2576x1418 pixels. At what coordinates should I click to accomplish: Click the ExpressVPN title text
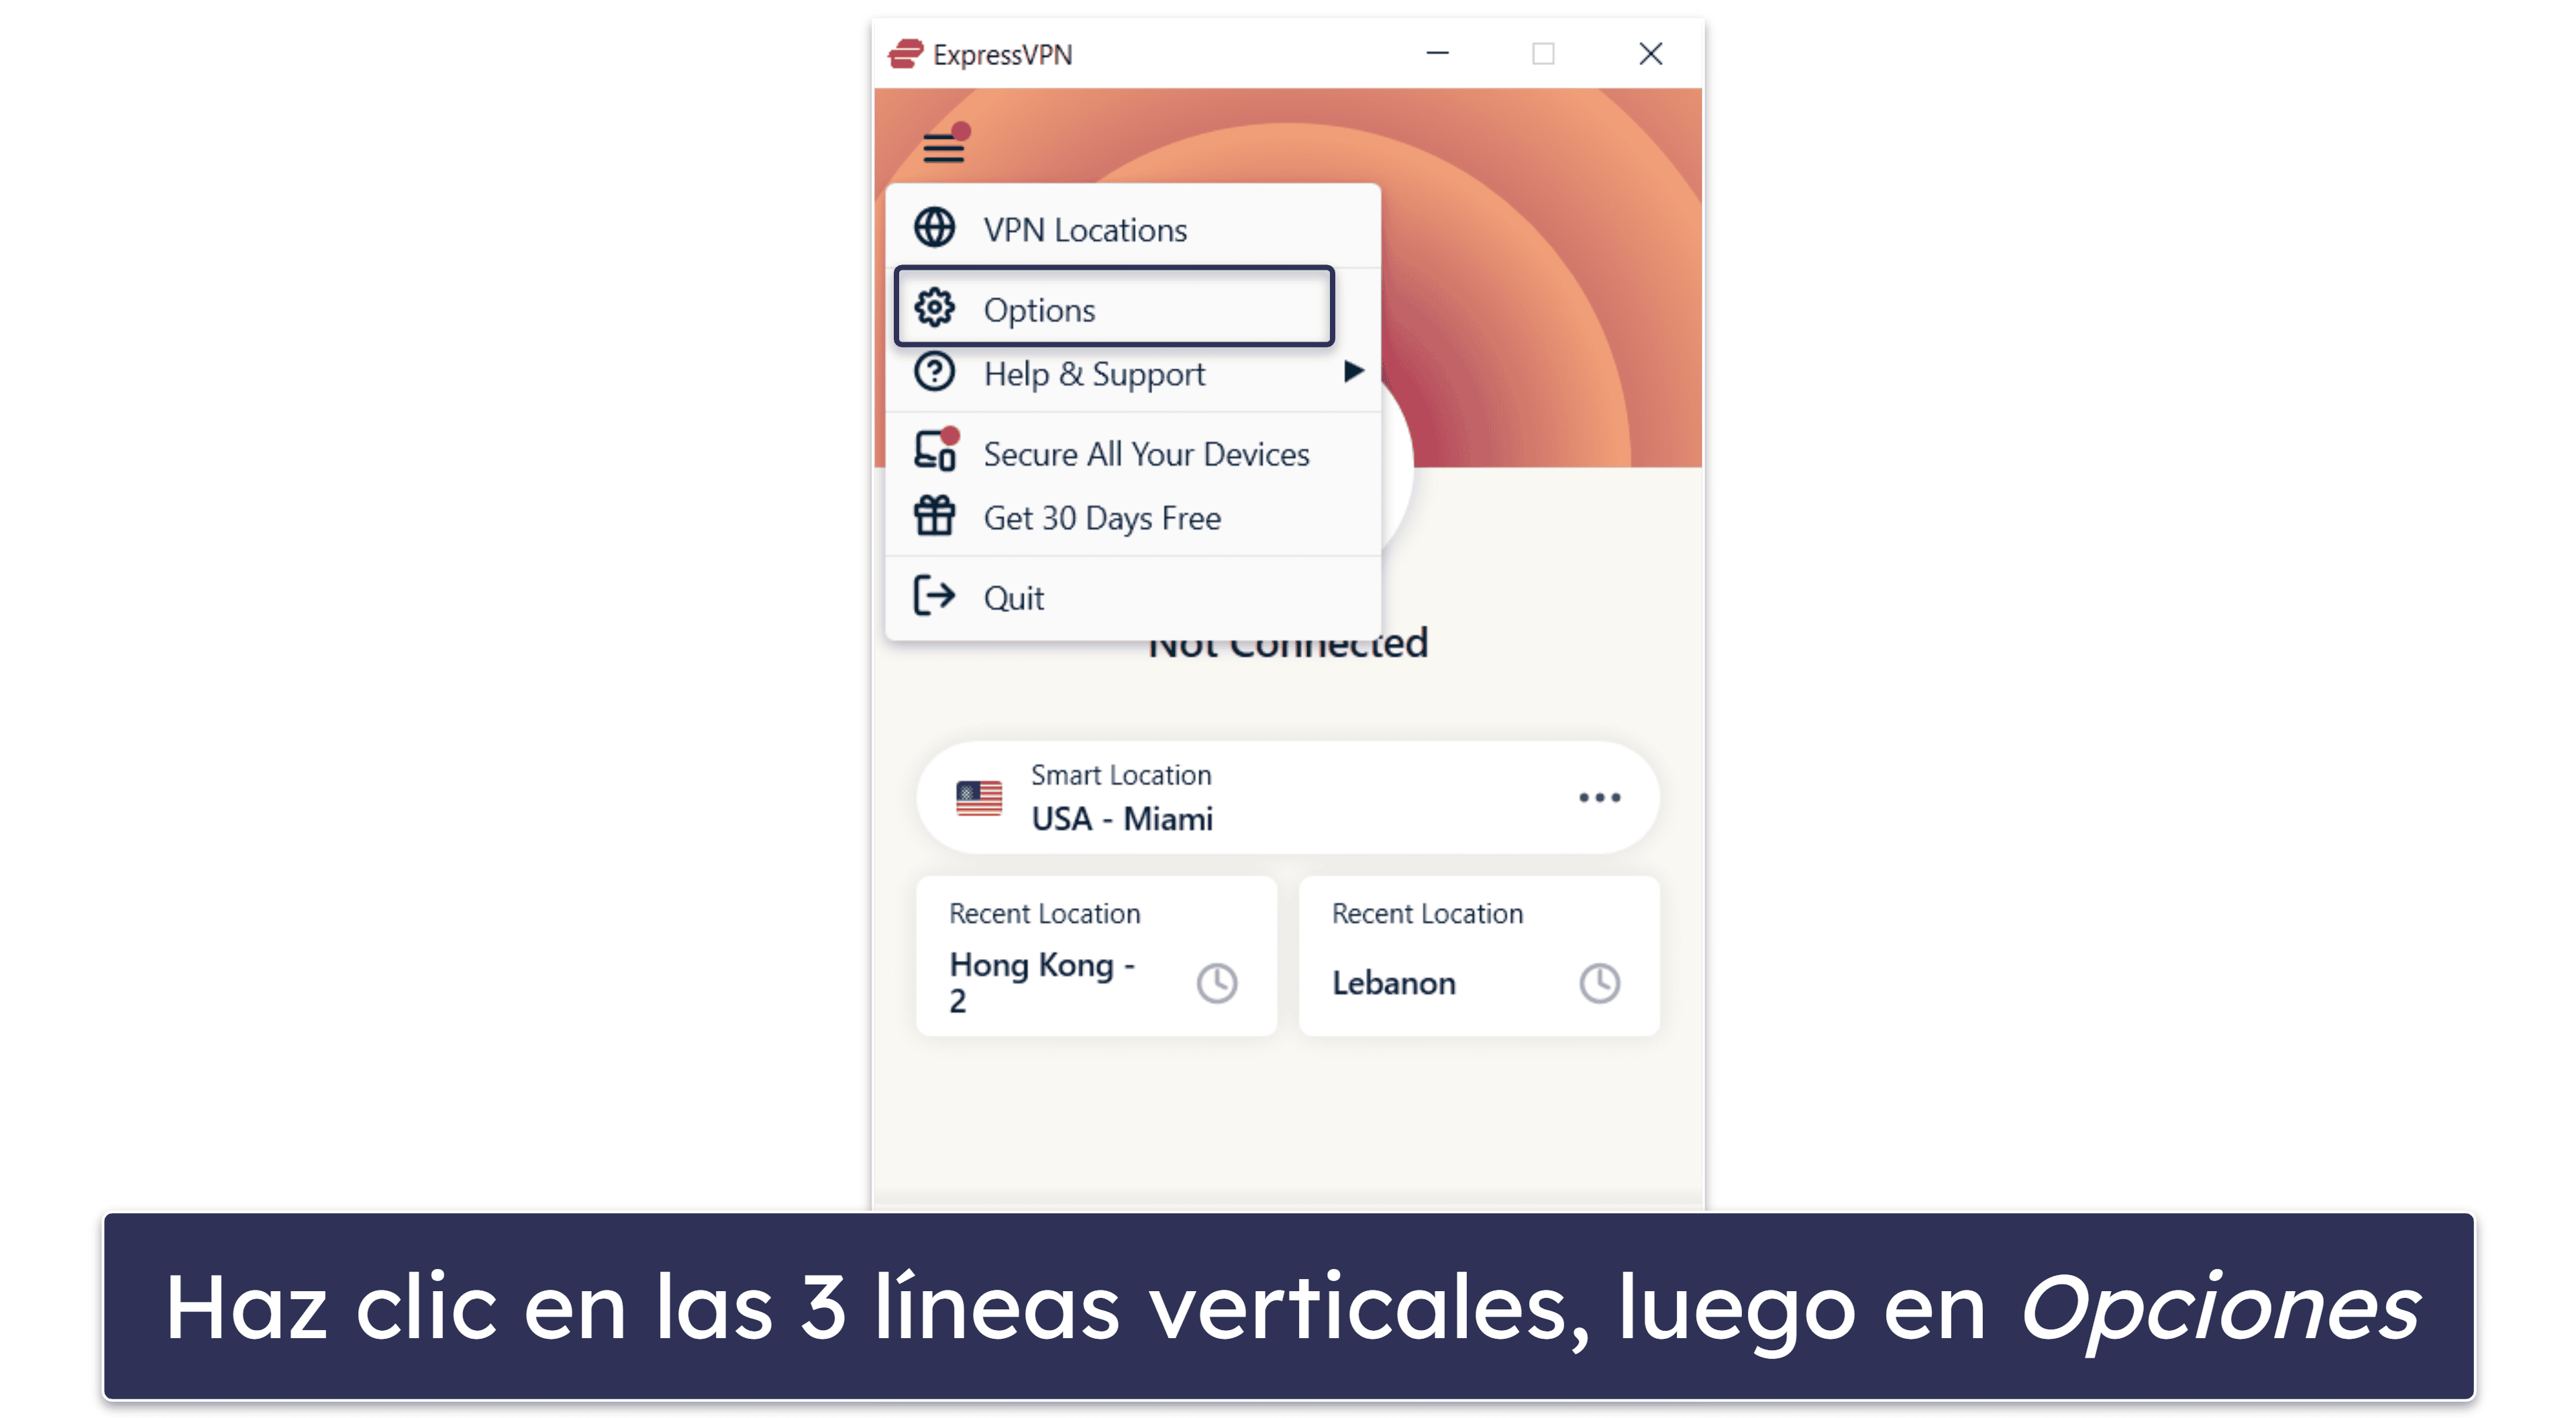click(x=1002, y=54)
